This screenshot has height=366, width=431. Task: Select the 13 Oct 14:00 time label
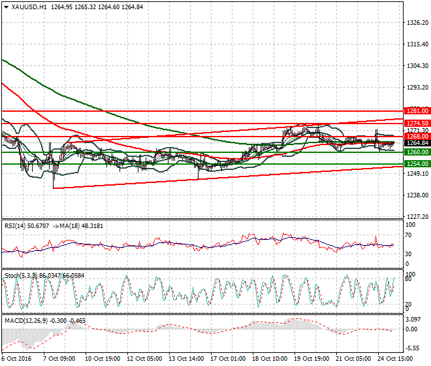[x=186, y=359]
